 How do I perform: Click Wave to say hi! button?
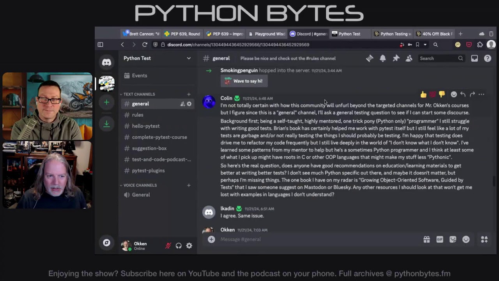click(244, 81)
